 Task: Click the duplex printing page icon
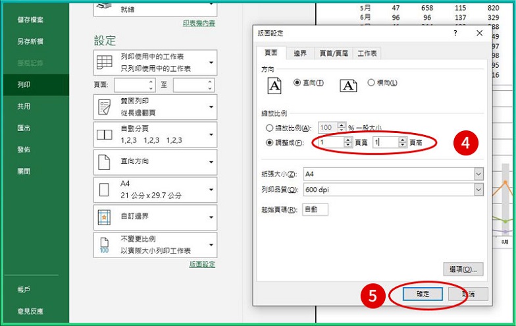click(x=104, y=107)
